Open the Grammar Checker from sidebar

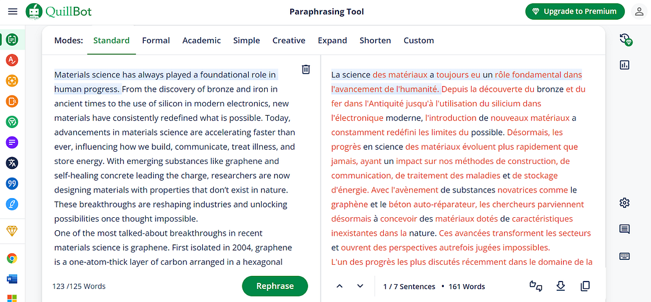[12, 61]
